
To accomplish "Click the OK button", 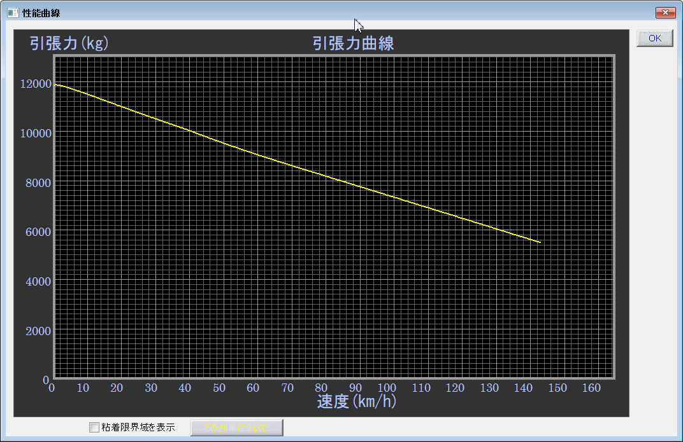I will click(x=655, y=38).
